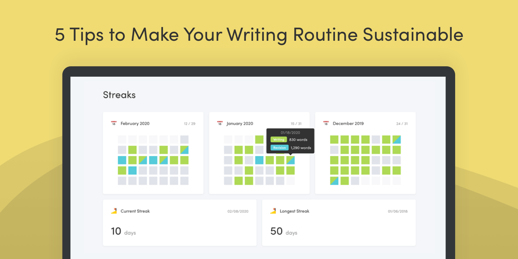Click the "830 words" value in the tooltip
The width and height of the screenshot is (518, 259).
coord(298,140)
